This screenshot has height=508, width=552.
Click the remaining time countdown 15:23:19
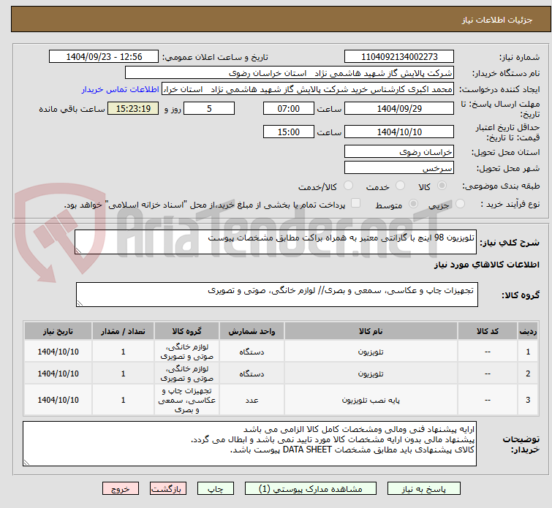tap(133, 108)
